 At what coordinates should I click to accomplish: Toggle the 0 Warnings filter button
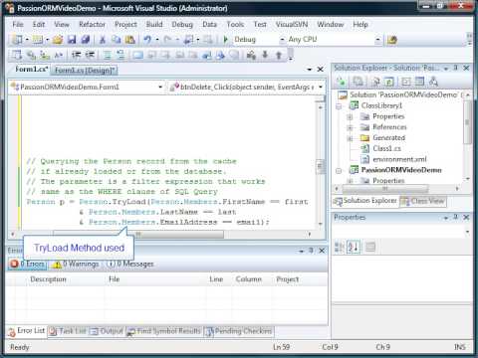click(x=76, y=264)
